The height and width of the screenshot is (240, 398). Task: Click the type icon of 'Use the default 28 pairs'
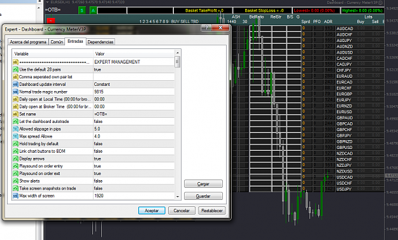point(15,69)
